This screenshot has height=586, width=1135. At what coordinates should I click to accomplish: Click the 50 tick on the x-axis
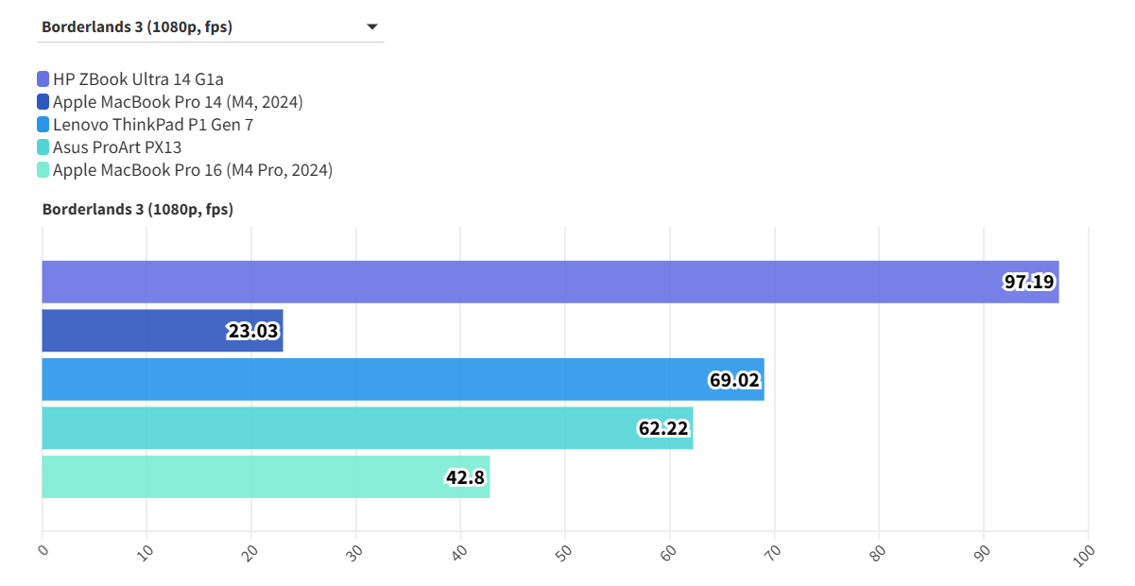pyautogui.click(x=563, y=550)
